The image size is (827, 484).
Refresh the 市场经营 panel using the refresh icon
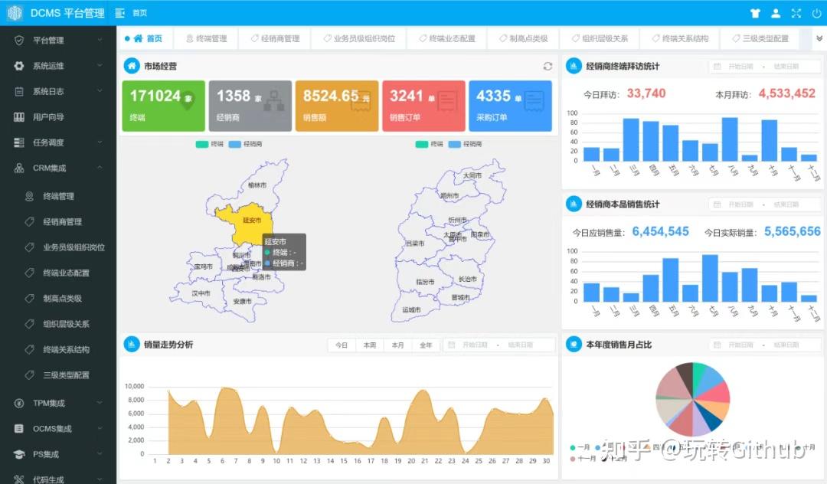pyautogui.click(x=548, y=66)
